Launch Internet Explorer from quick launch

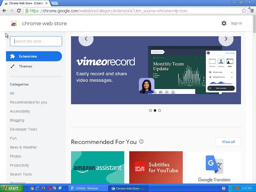click(x=37, y=188)
